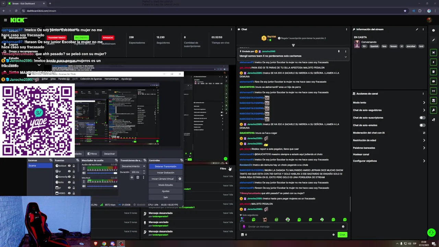This screenshot has height=247, width=439.
Task: Open the Paneles menu in OBS
Action: click(x=64, y=79)
